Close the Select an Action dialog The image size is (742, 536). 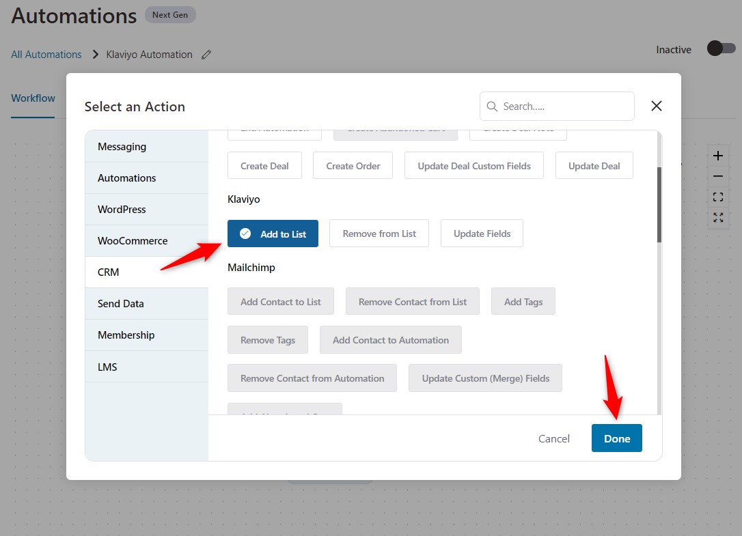[x=657, y=106]
